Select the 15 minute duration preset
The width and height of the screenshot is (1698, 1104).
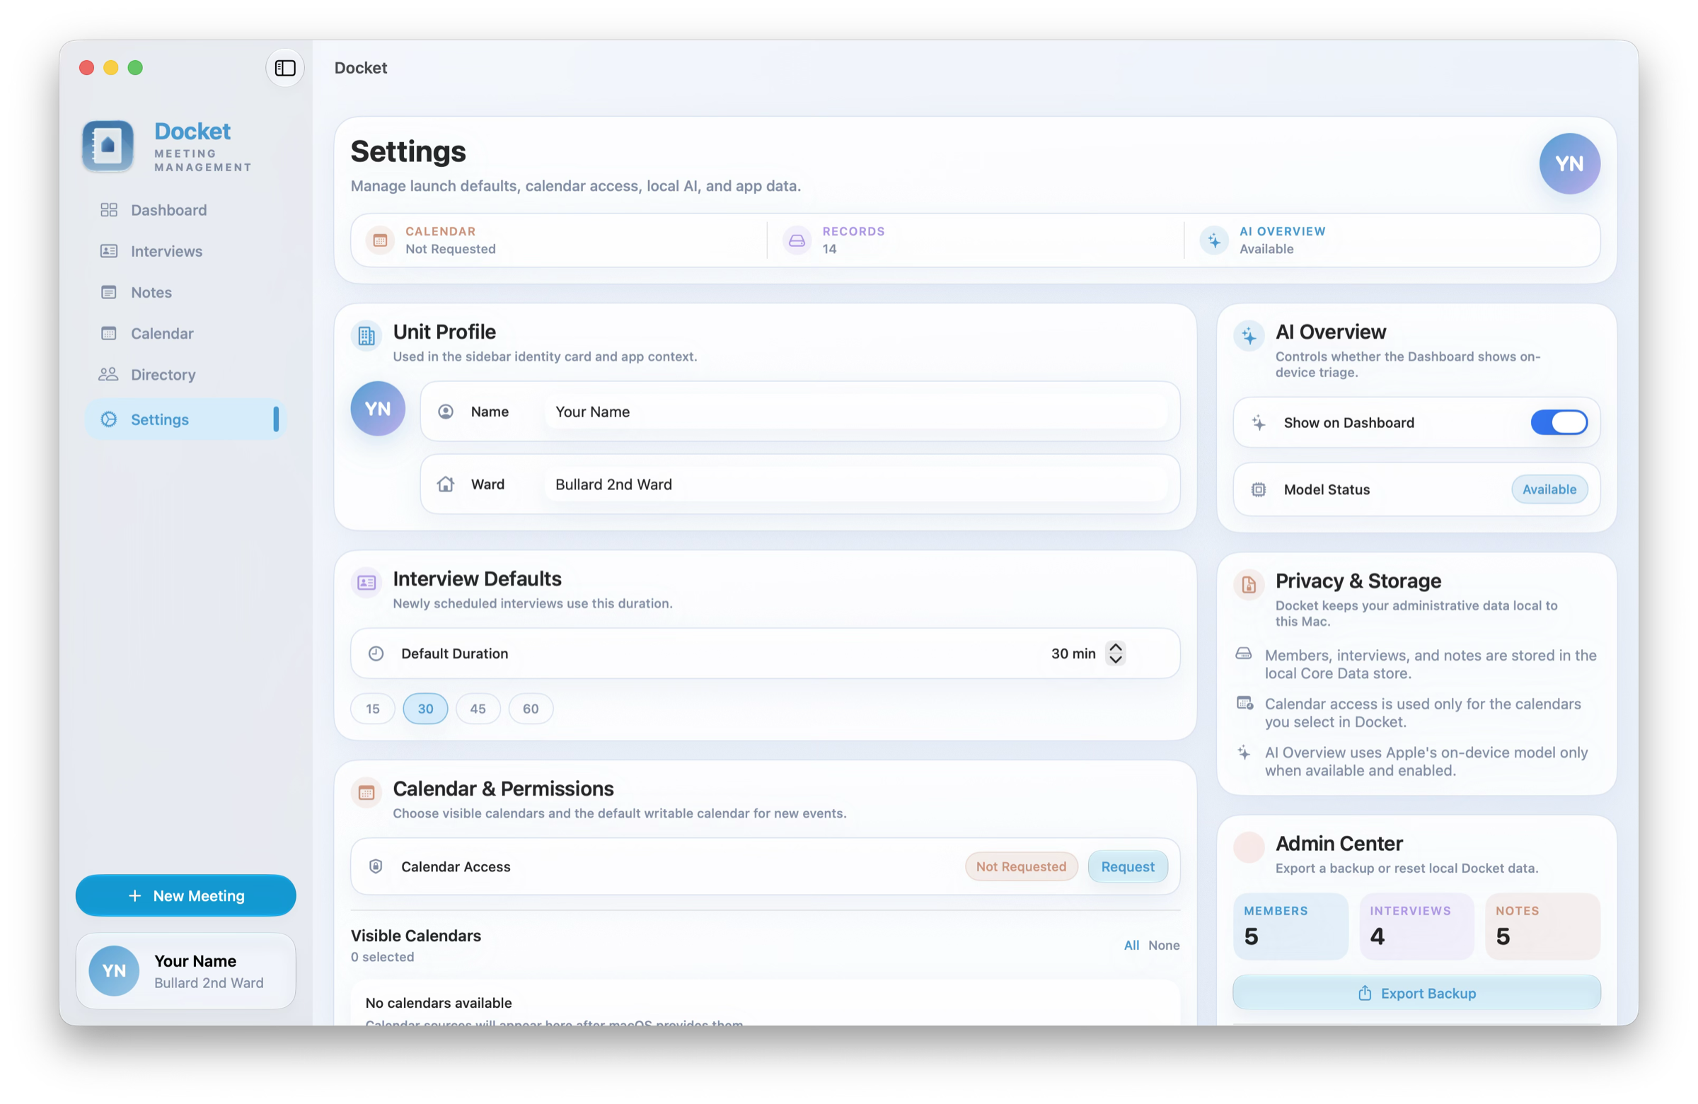[372, 709]
